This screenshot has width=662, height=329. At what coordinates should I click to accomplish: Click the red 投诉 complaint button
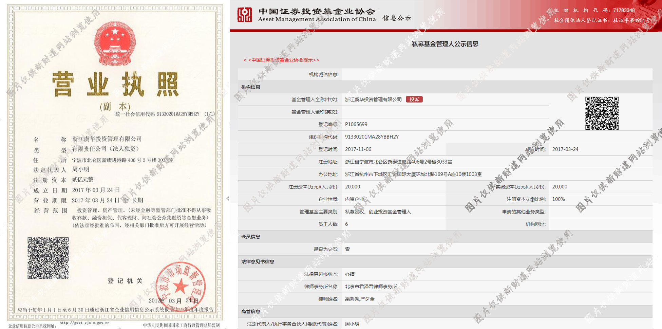pos(414,99)
